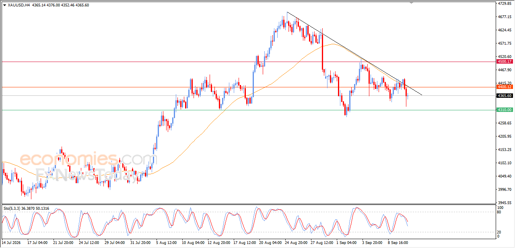Viewport: 515px width, 248px height.
Task: Click the 17 Jul 04:00 time label
Action: (37, 243)
